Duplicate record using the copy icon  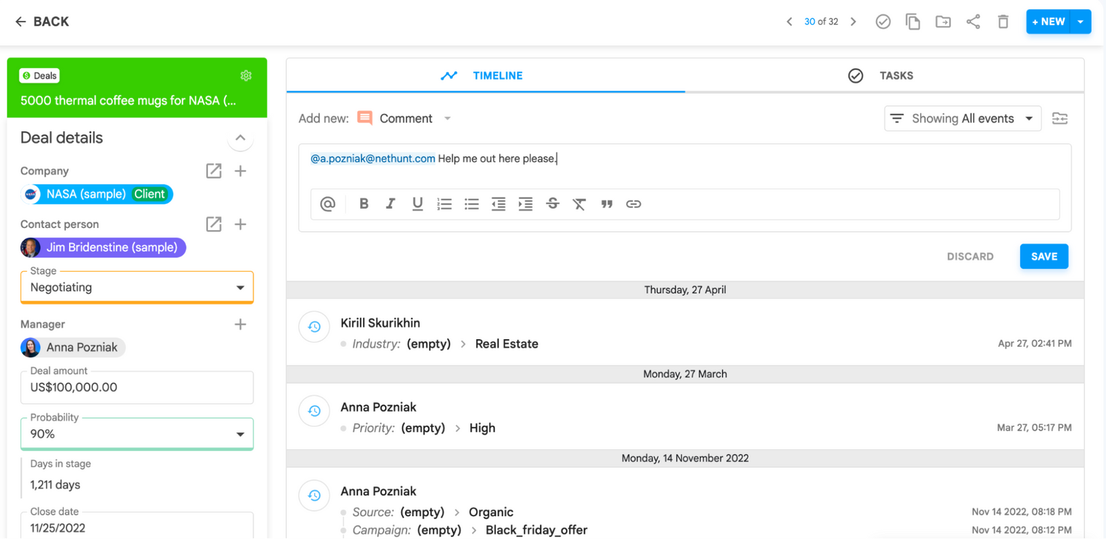point(912,21)
